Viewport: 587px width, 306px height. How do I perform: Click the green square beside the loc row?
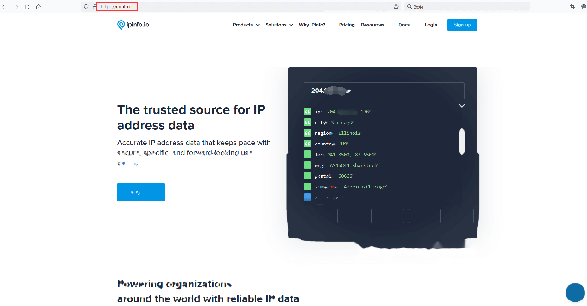307,154
